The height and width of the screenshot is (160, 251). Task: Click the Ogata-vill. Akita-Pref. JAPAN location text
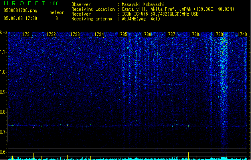(x=178, y=9)
